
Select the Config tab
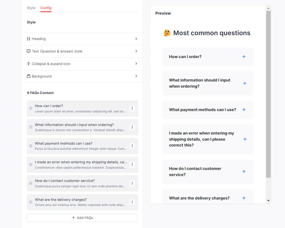tap(46, 8)
